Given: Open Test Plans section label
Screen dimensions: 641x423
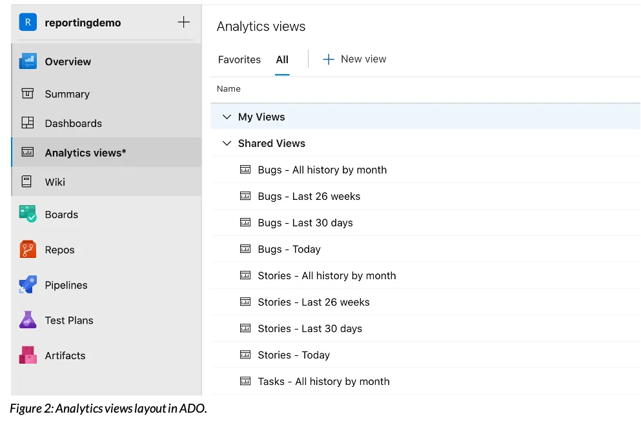Looking at the screenshot, I should [x=69, y=320].
